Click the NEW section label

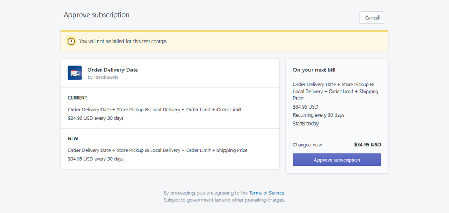tap(73, 138)
